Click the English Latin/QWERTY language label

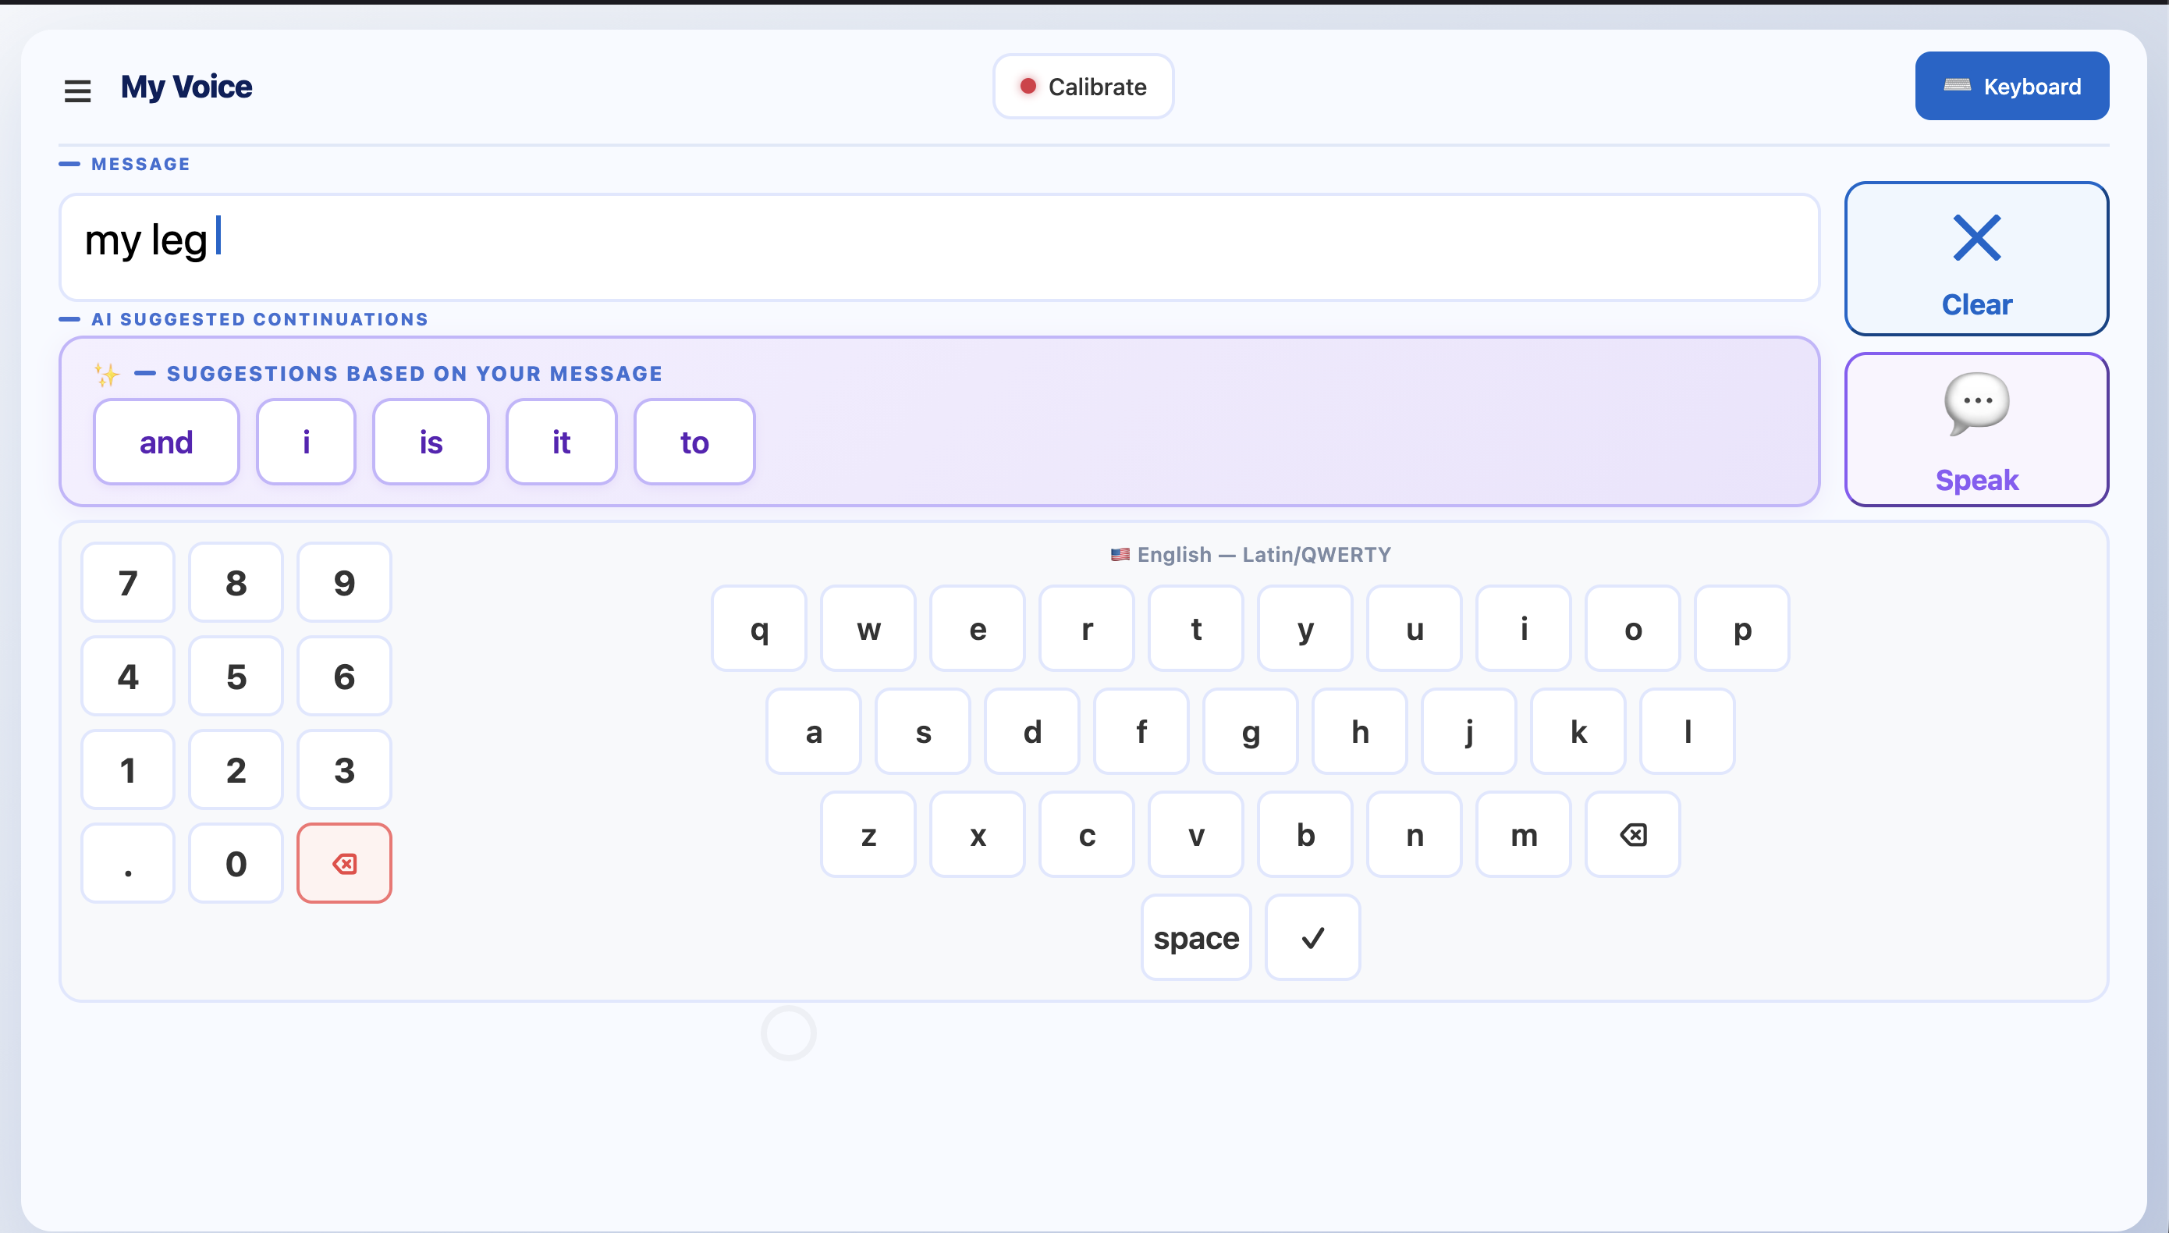[1251, 555]
